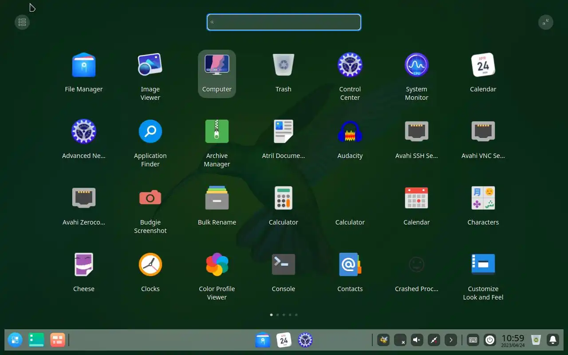Open Calendar pinned on the dock
This screenshot has height=355, width=568.
point(284,340)
